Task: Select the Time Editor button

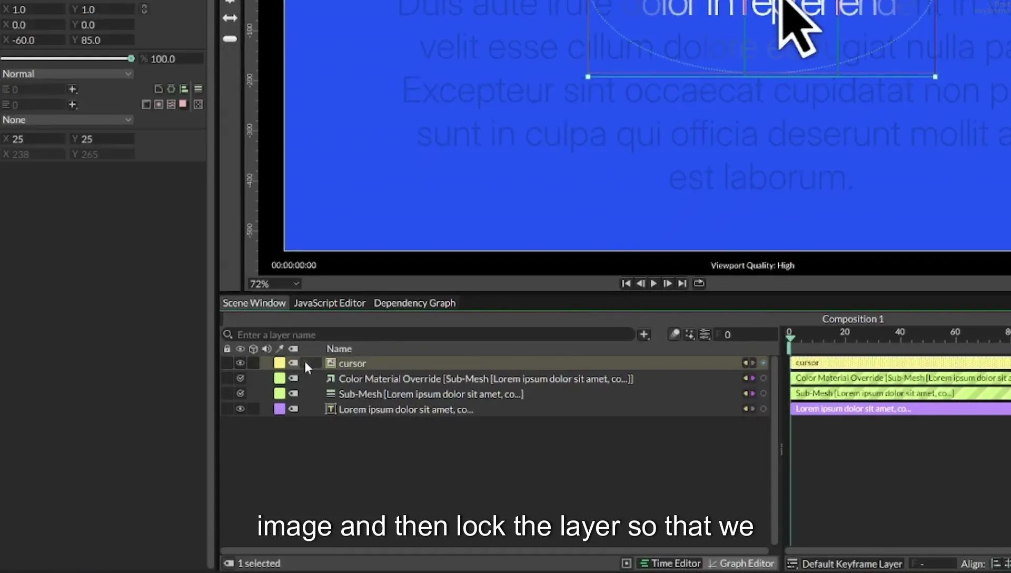Action: tap(670, 564)
